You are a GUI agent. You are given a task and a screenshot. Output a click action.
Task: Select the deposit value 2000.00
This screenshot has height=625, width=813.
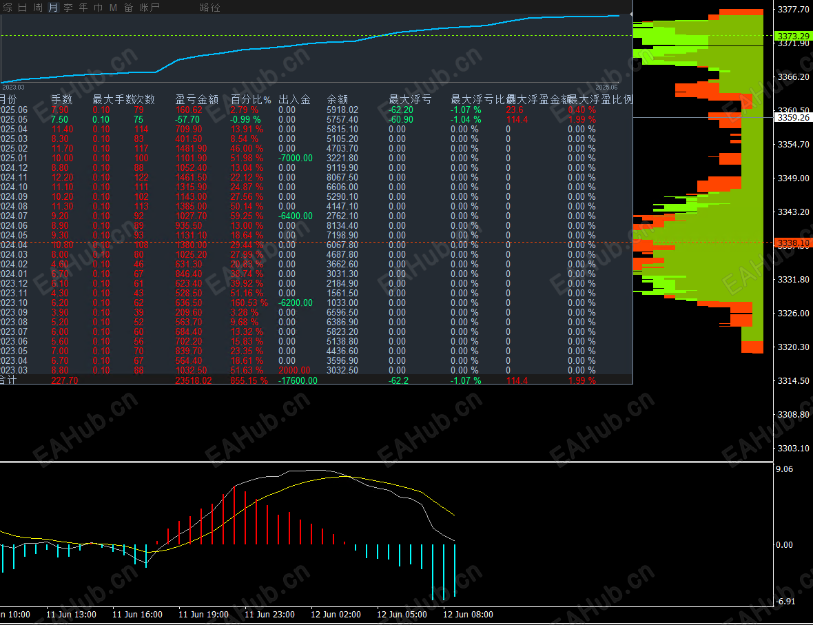click(x=294, y=370)
